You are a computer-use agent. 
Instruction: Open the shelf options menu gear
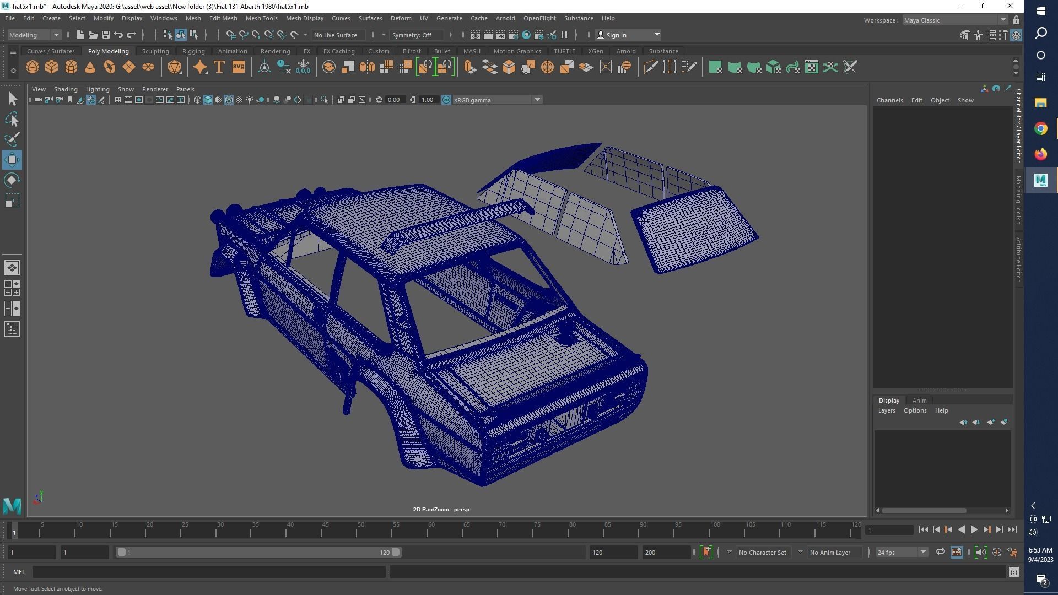coord(13,71)
